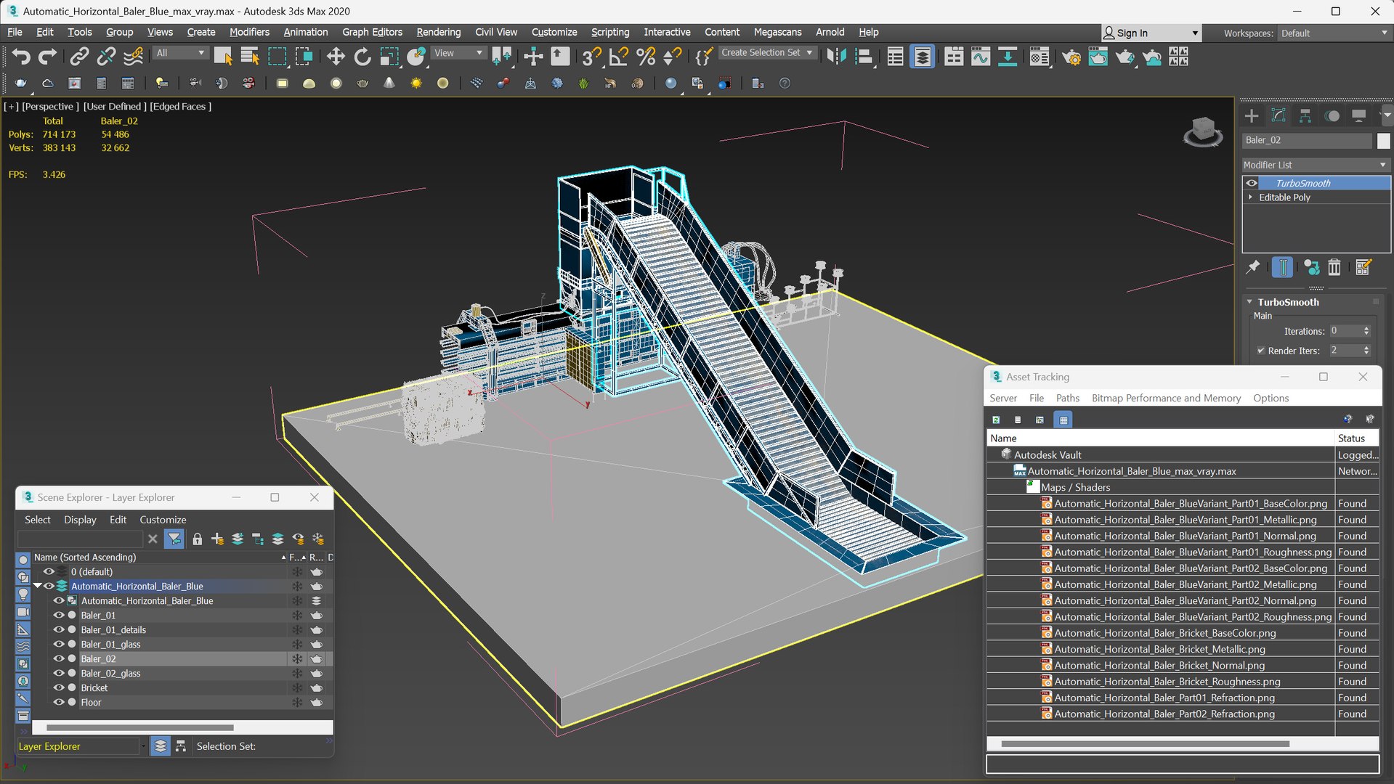Image resolution: width=1394 pixels, height=784 pixels.
Task: Open Bitmap Performance and Memory menu
Action: (1166, 398)
